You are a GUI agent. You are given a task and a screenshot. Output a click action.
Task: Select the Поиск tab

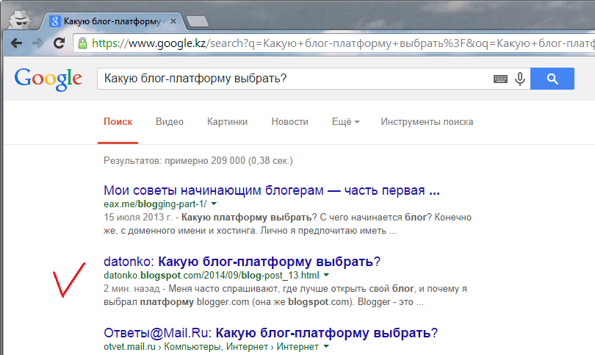(x=118, y=122)
